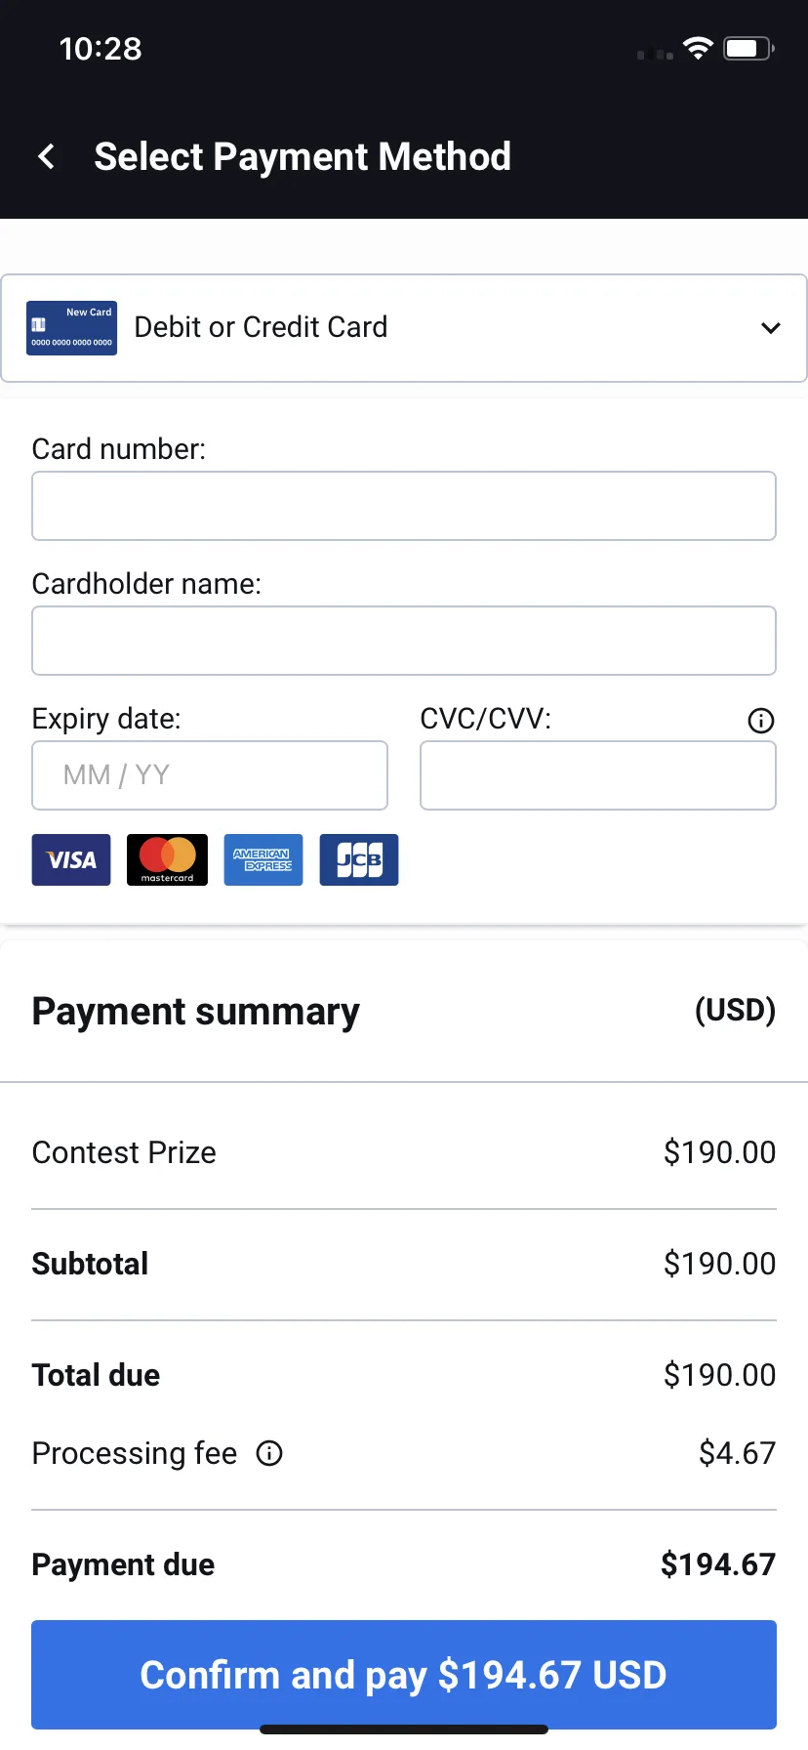
Task: Tap the Select Payment Method title
Action: pos(303,156)
